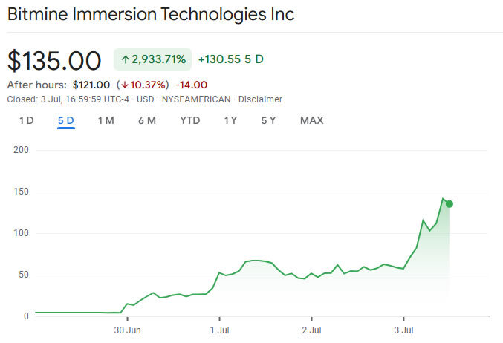Click the green end-point dot on the chart

pos(449,204)
